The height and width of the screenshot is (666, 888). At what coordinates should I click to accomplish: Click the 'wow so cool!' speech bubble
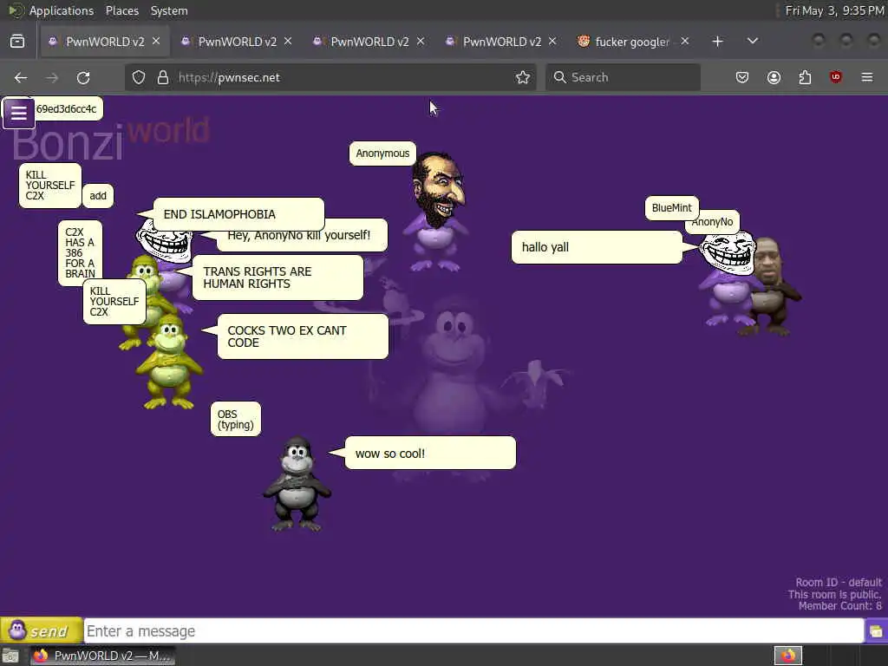click(x=430, y=453)
